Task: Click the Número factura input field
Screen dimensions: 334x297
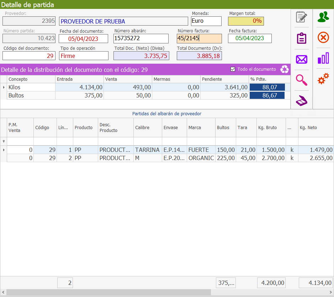Action: [x=199, y=38]
